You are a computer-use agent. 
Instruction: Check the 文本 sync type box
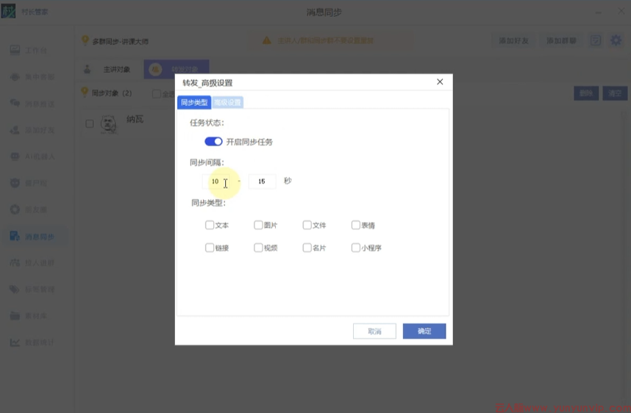(210, 226)
